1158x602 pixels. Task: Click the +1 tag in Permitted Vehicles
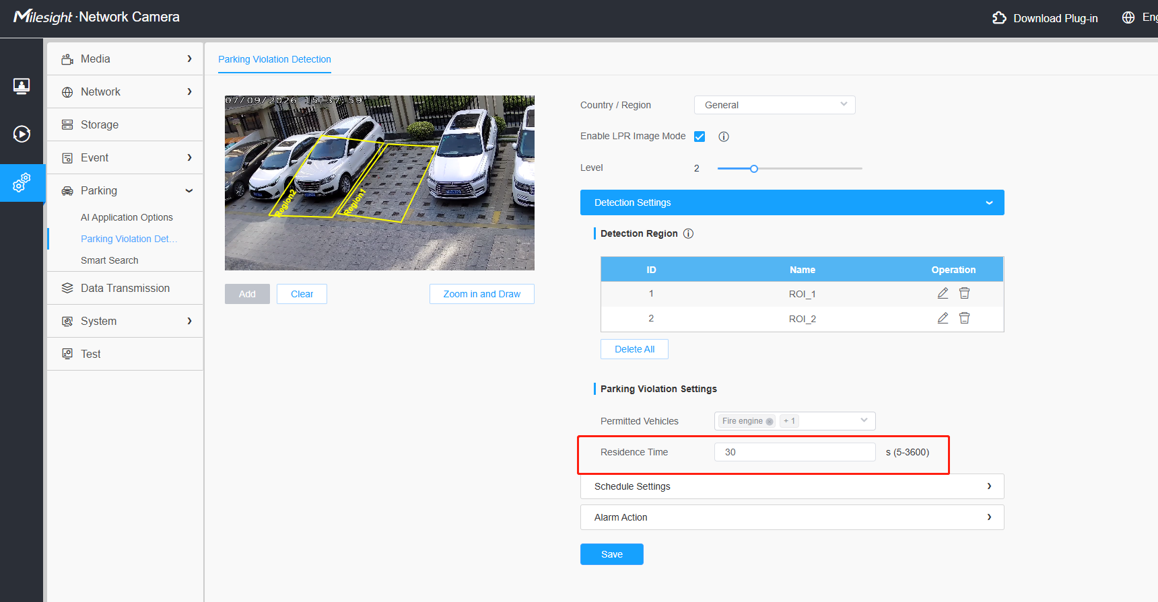(x=789, y=421)
